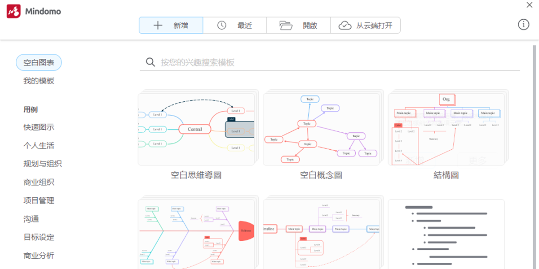Open the 个人生活 category
This screenshot has height=269, width=539.
[x=39, y=146]
